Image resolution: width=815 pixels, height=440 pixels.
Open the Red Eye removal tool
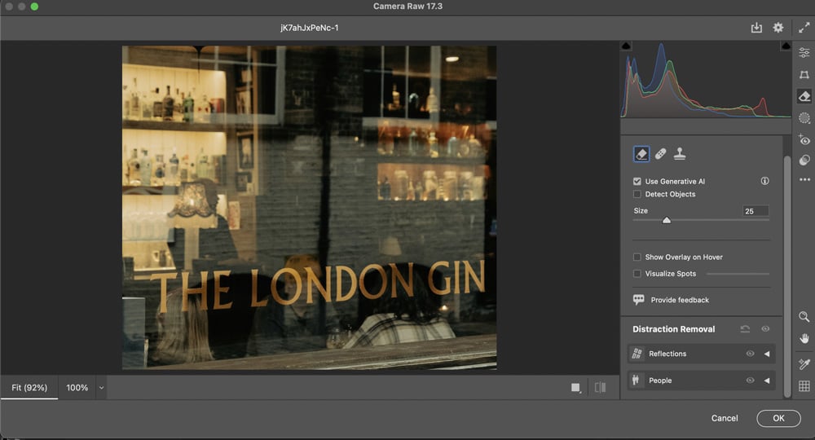pos(804,140)
